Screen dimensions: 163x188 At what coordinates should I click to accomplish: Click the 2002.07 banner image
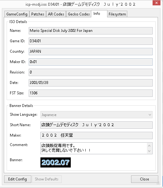tap(56, 162)
